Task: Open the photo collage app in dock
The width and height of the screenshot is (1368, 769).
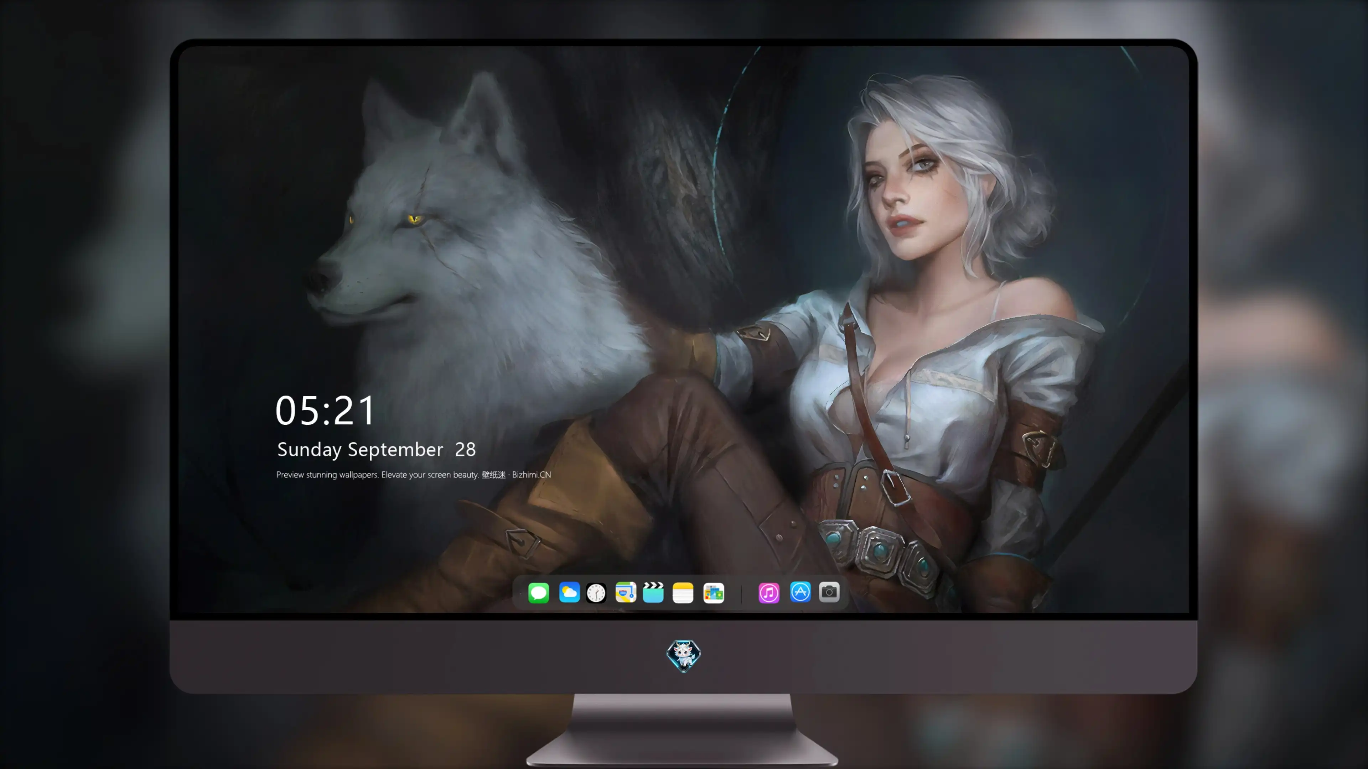Action: pos(714,592)
